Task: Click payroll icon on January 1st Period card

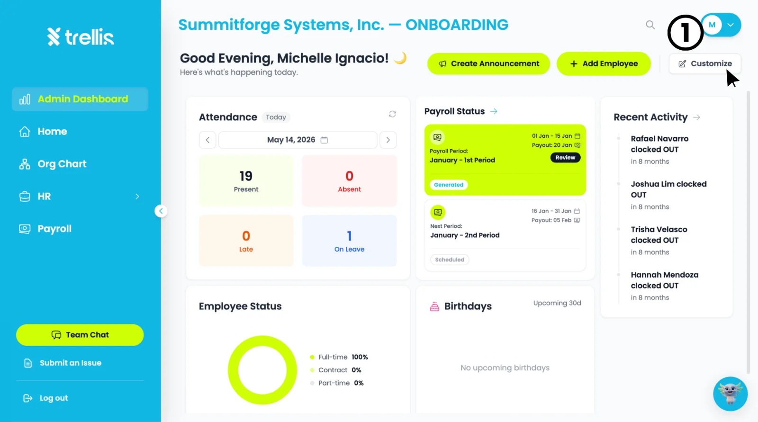Action: pyautogui.click(x=437, y=137)
